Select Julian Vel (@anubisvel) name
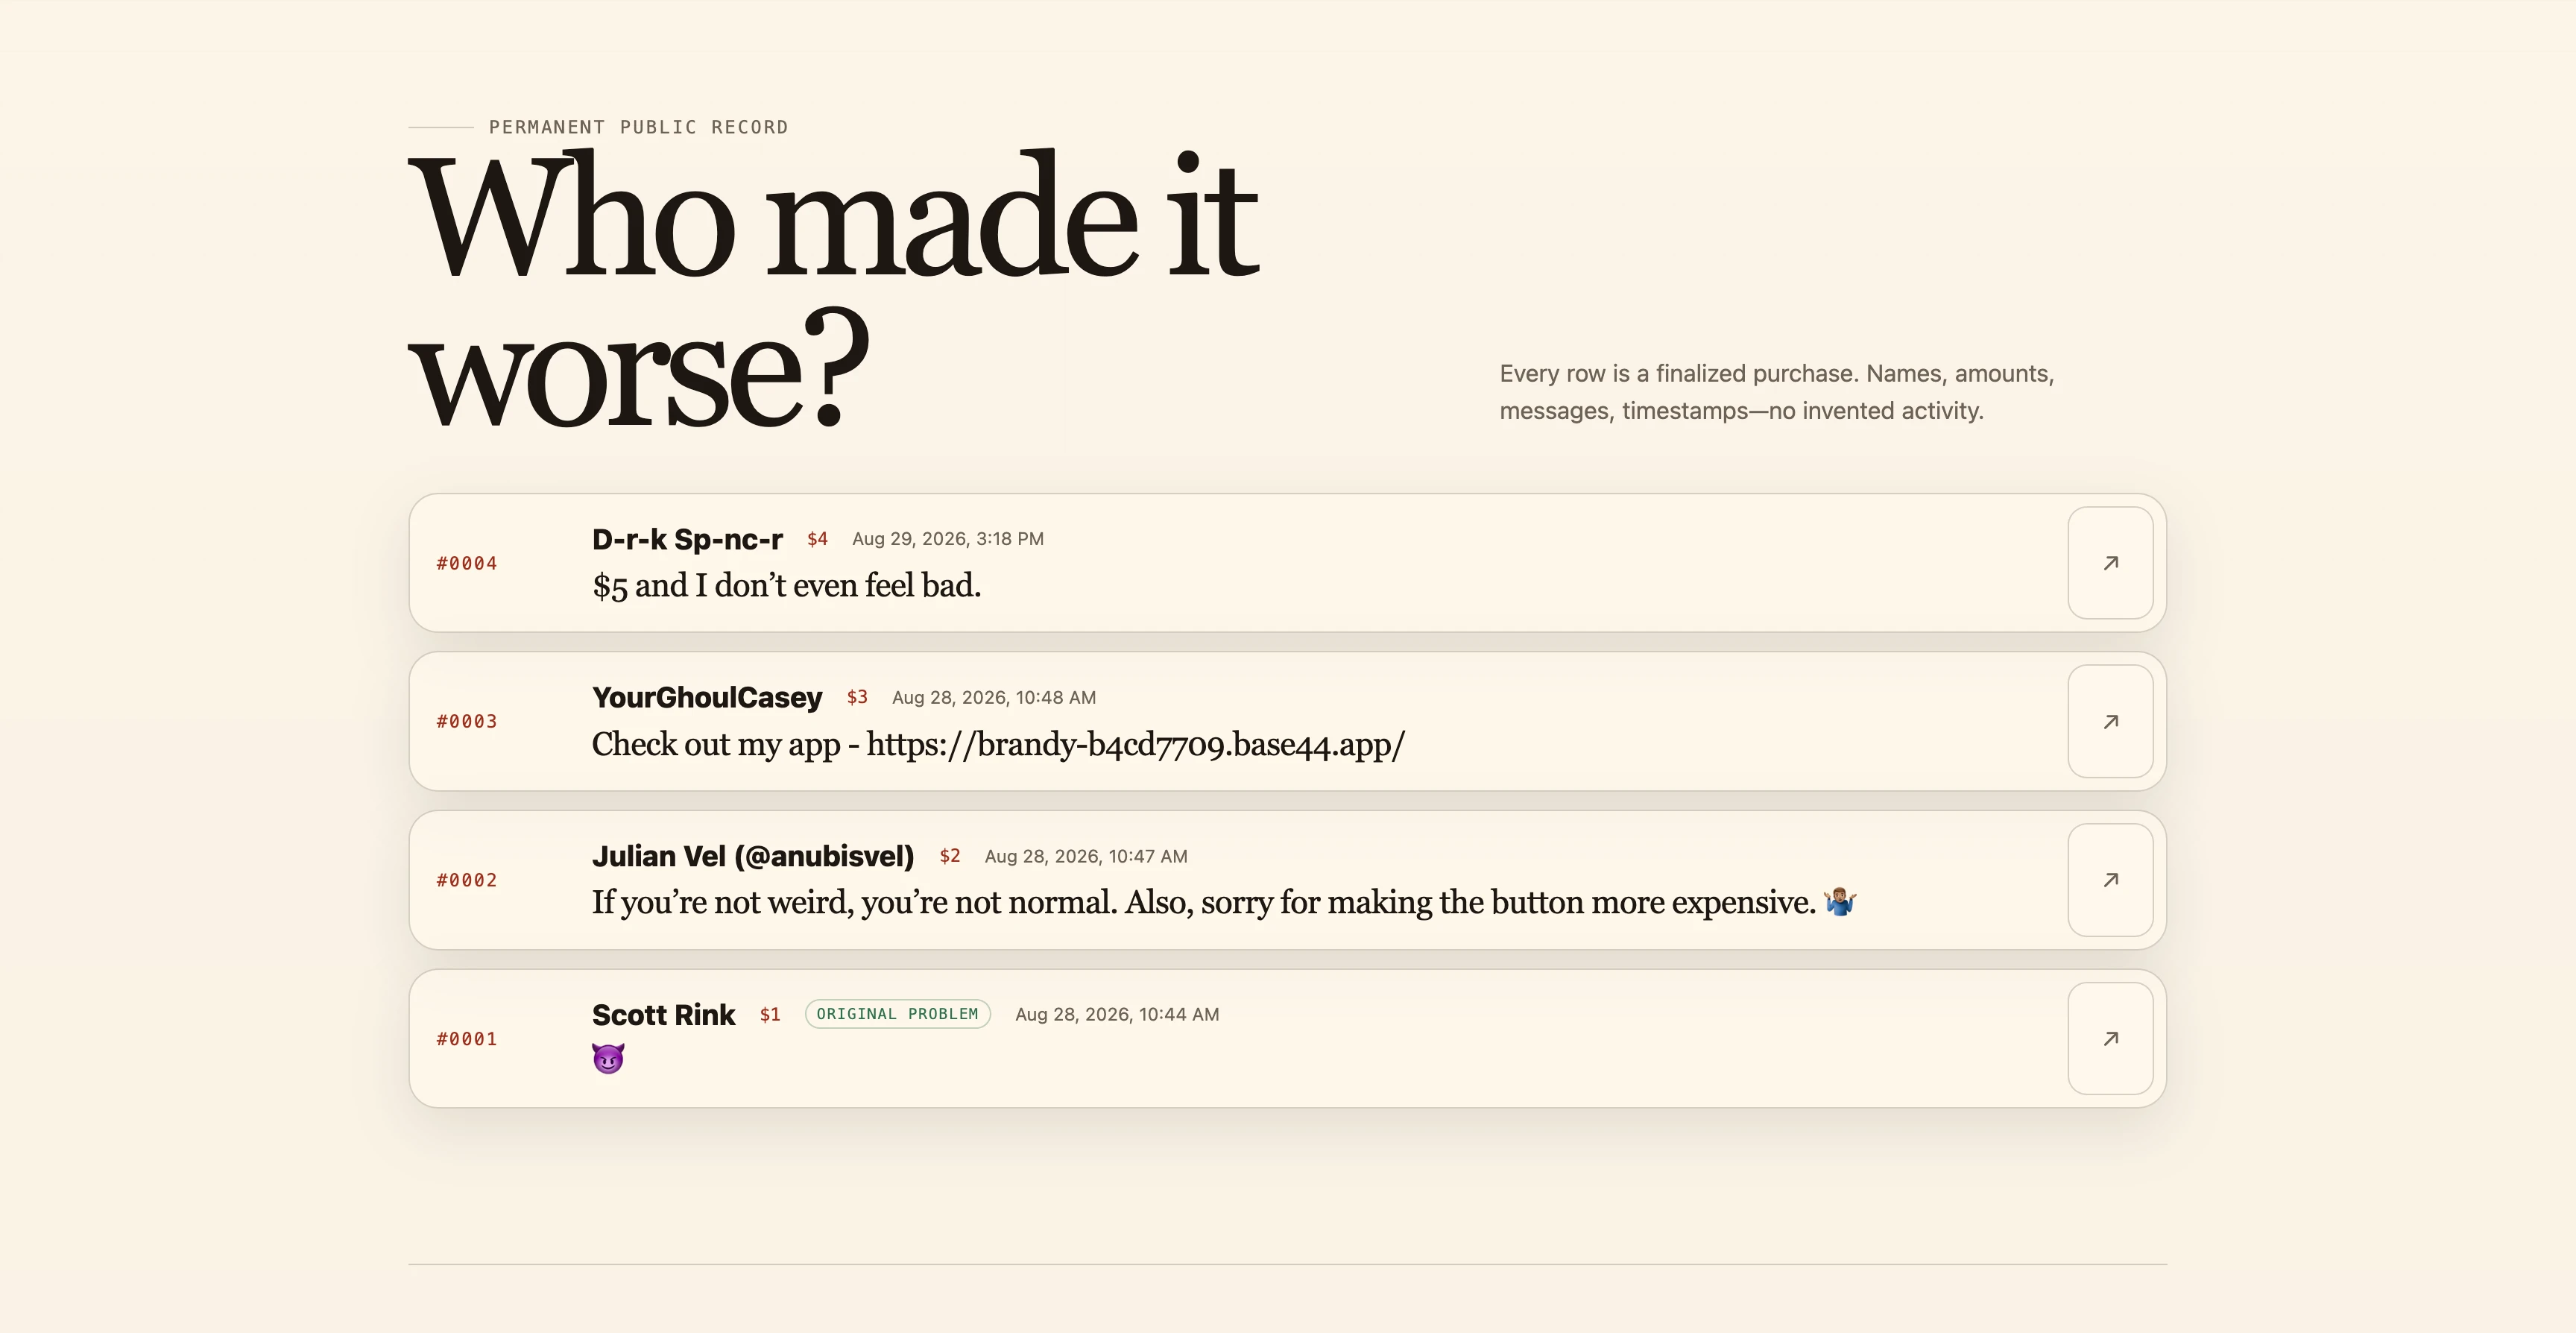The width and height of the screenshot is (2576, 1333). [x=753, y=856]
